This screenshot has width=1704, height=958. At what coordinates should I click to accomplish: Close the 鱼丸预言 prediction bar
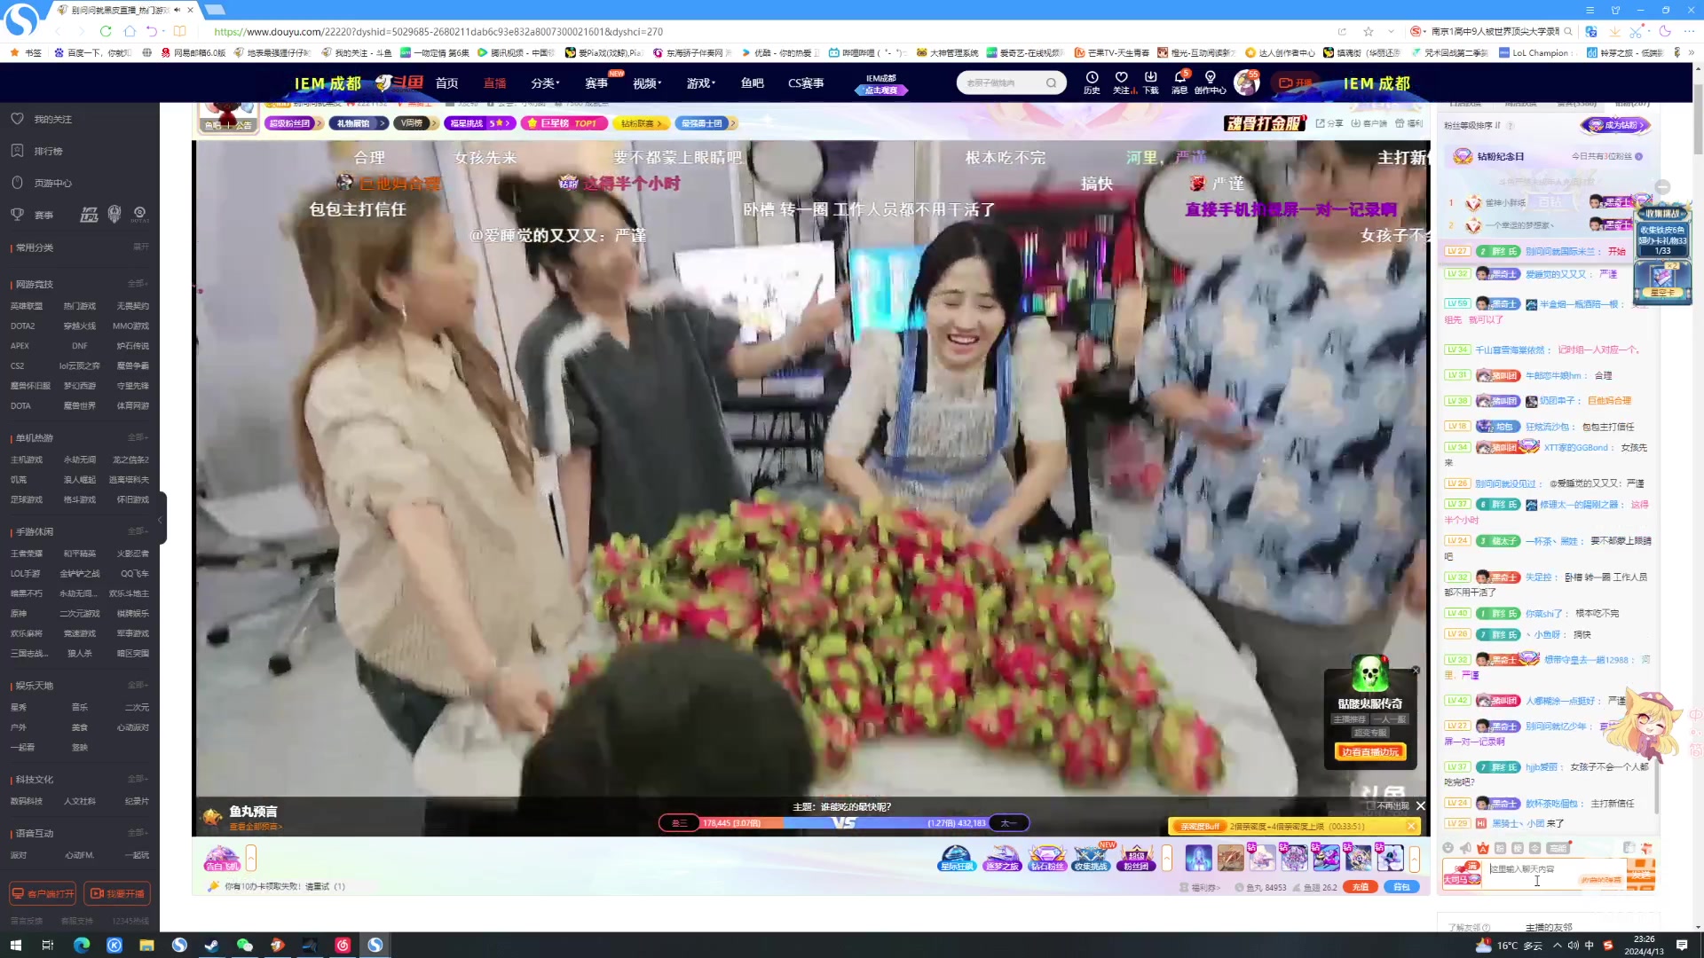pos(1421,806)
